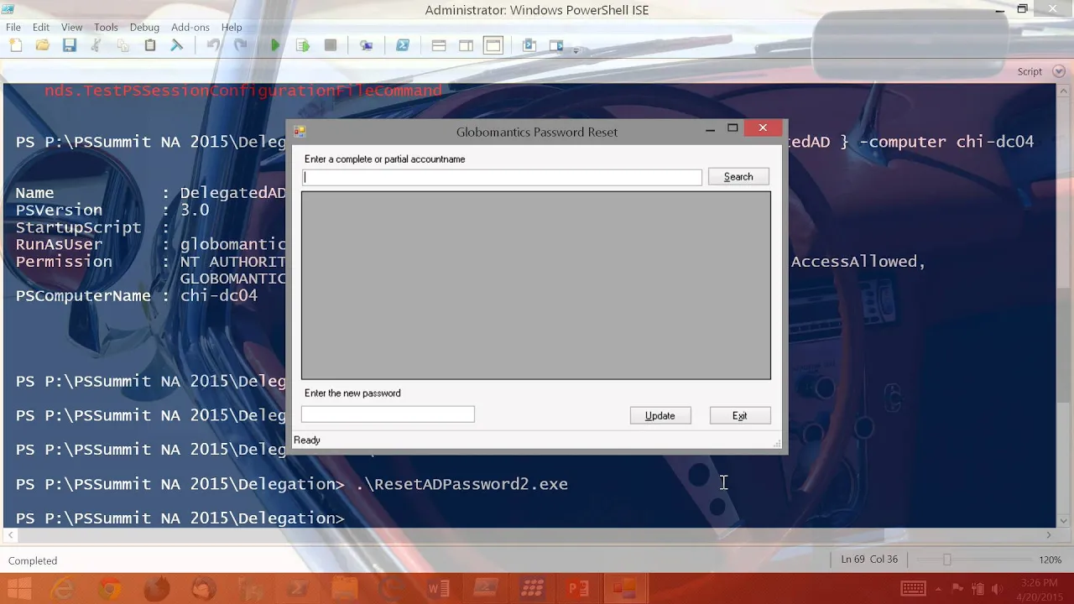Click the '120%' zoom level text

(x=1051, y=560)
